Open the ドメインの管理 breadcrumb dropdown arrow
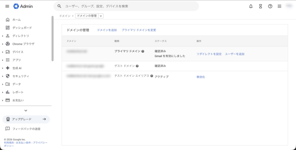 (x=101, y=16)
